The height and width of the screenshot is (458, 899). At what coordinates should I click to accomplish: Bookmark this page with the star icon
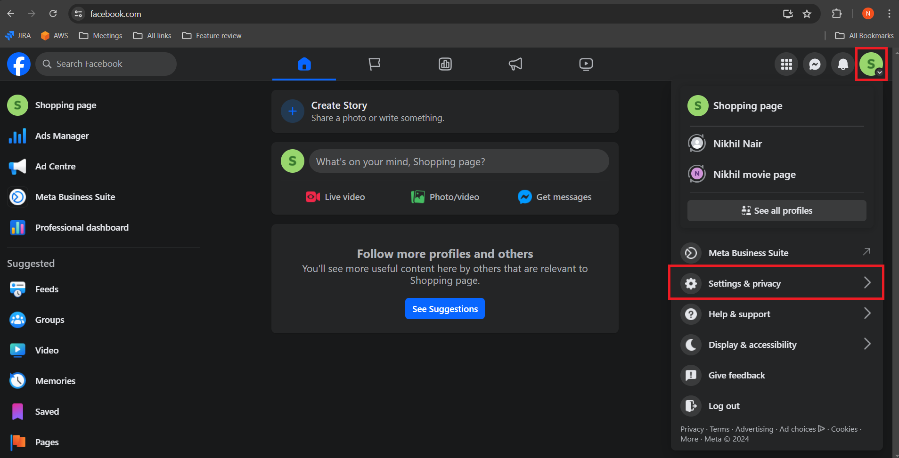tap(807, 14)
